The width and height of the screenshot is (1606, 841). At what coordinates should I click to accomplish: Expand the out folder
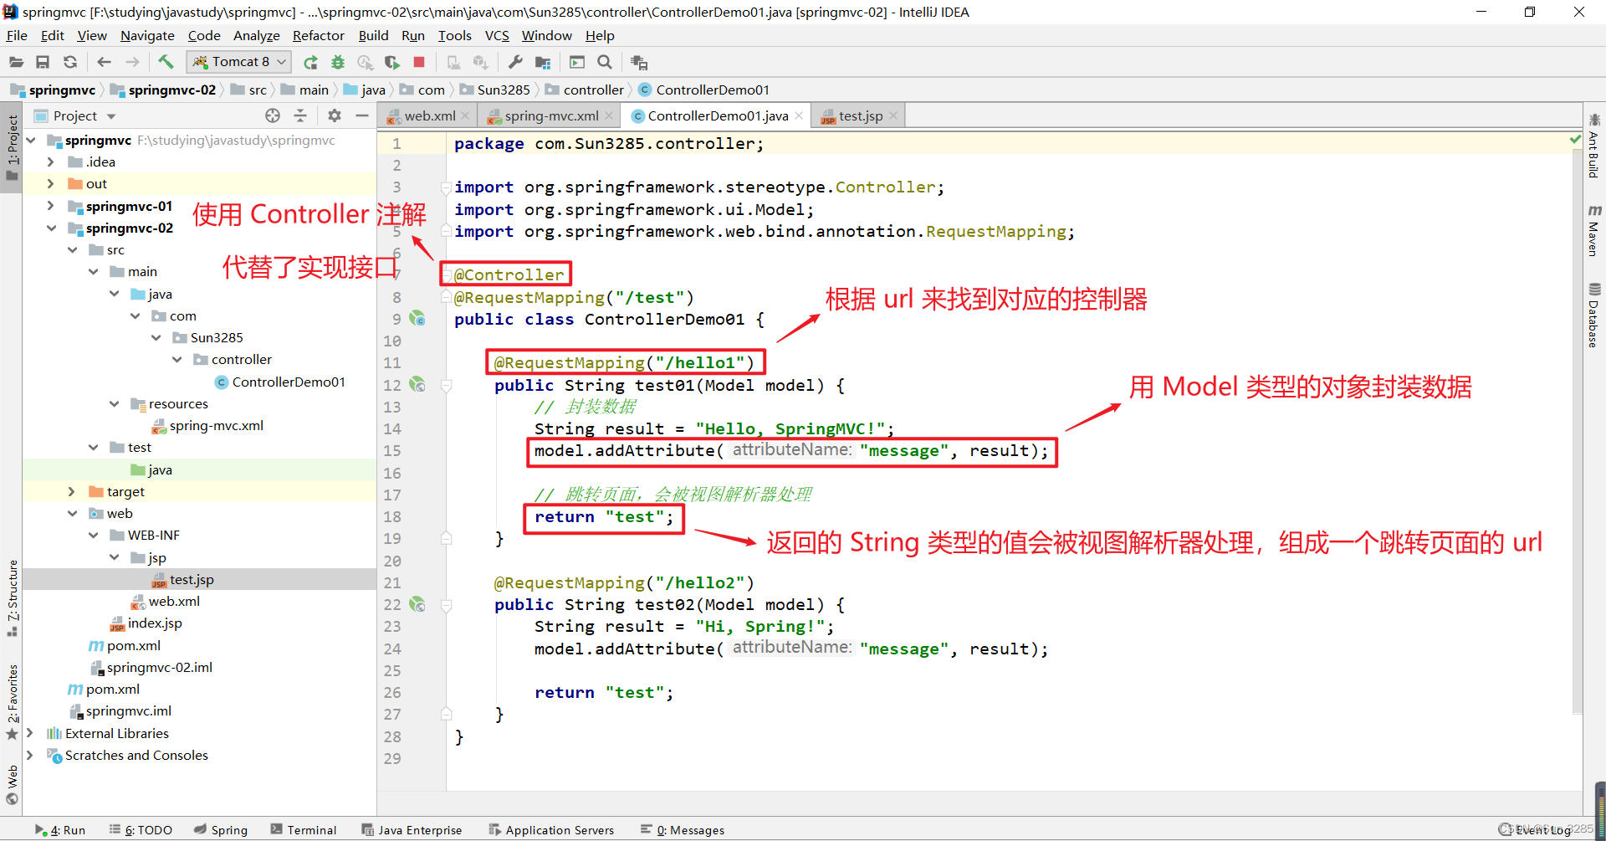click(51, 183)
